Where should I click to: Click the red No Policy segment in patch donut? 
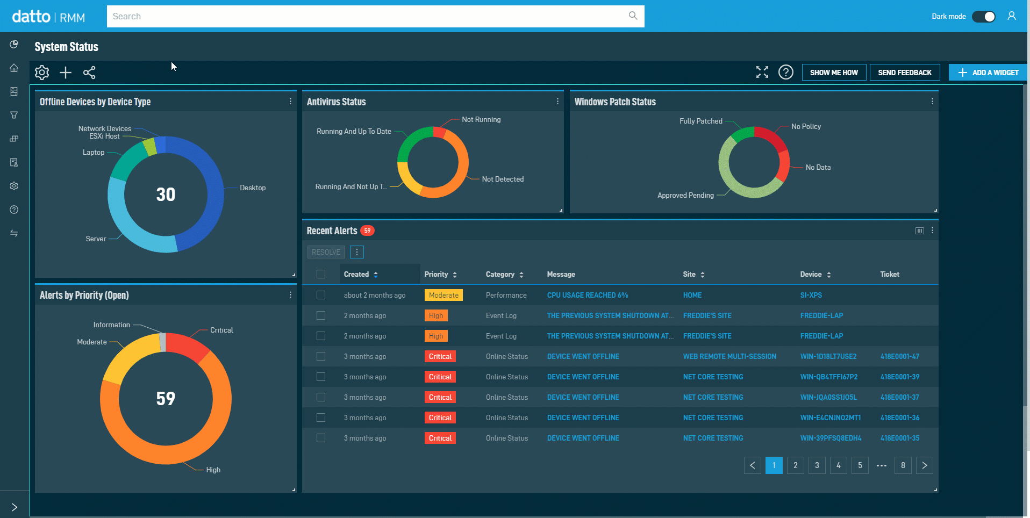[772, 138]
